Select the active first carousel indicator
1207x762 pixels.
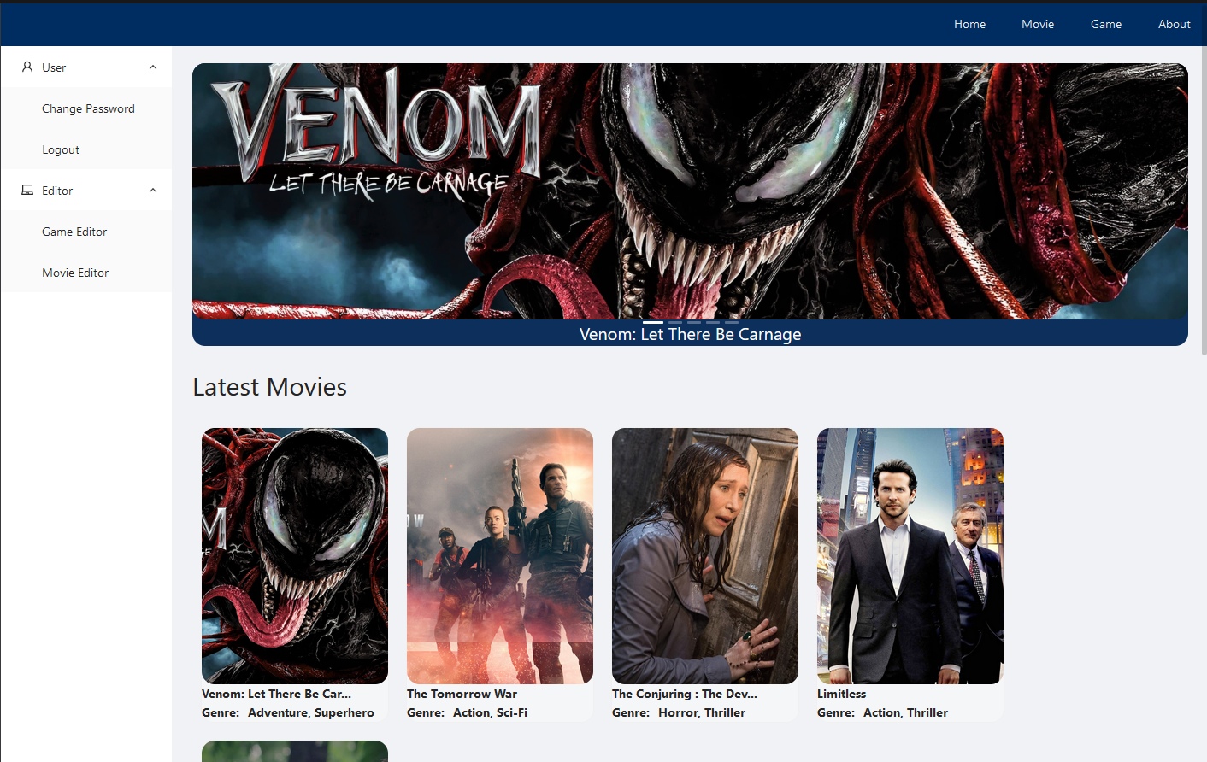(x=653, y=322)
